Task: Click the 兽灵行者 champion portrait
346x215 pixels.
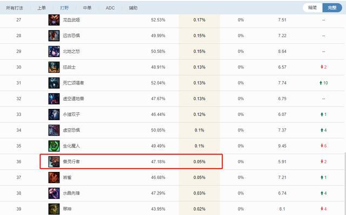Action: point(54,162)
